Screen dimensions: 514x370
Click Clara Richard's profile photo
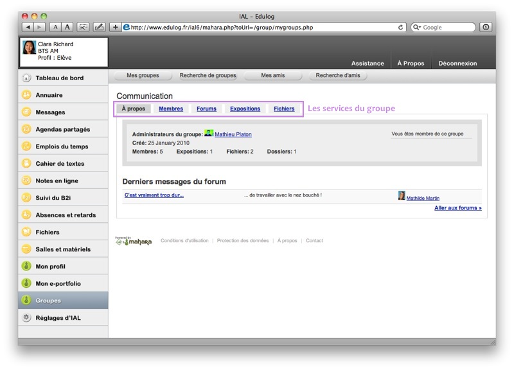[x=30, y=48]
